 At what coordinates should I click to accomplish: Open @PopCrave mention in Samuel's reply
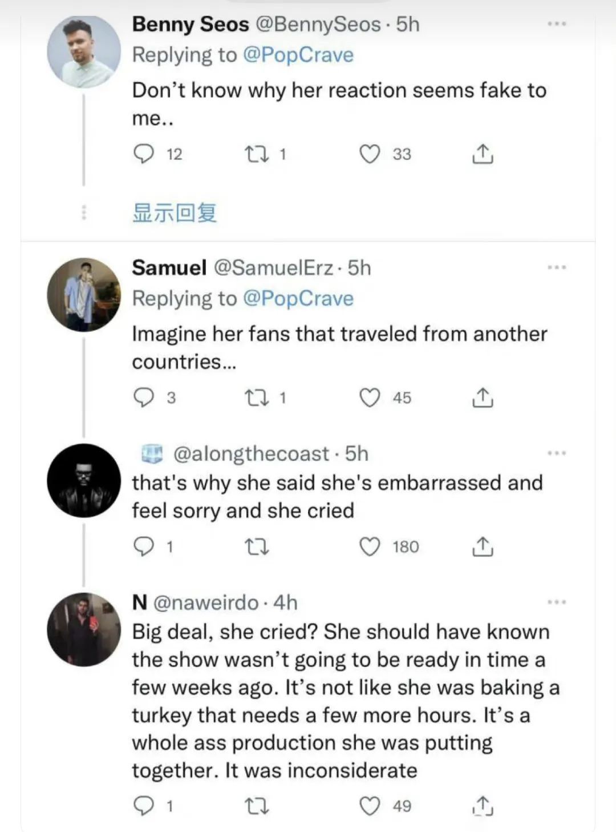coord(298,298)
